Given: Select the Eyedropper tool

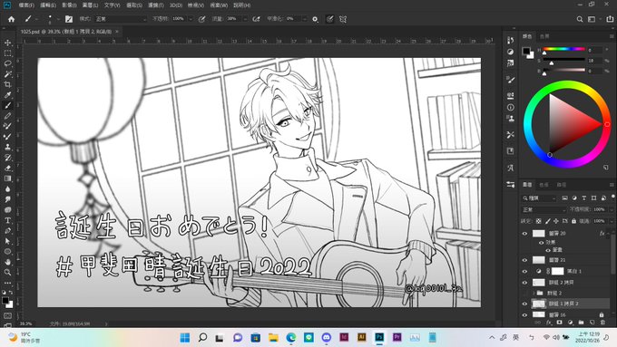Looking at the screenshot, I should 7,95.
